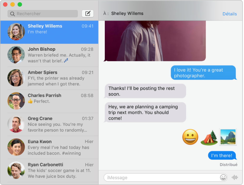
Task: Open the large portrait photo in conversation
Action: (x=155, y=41)
